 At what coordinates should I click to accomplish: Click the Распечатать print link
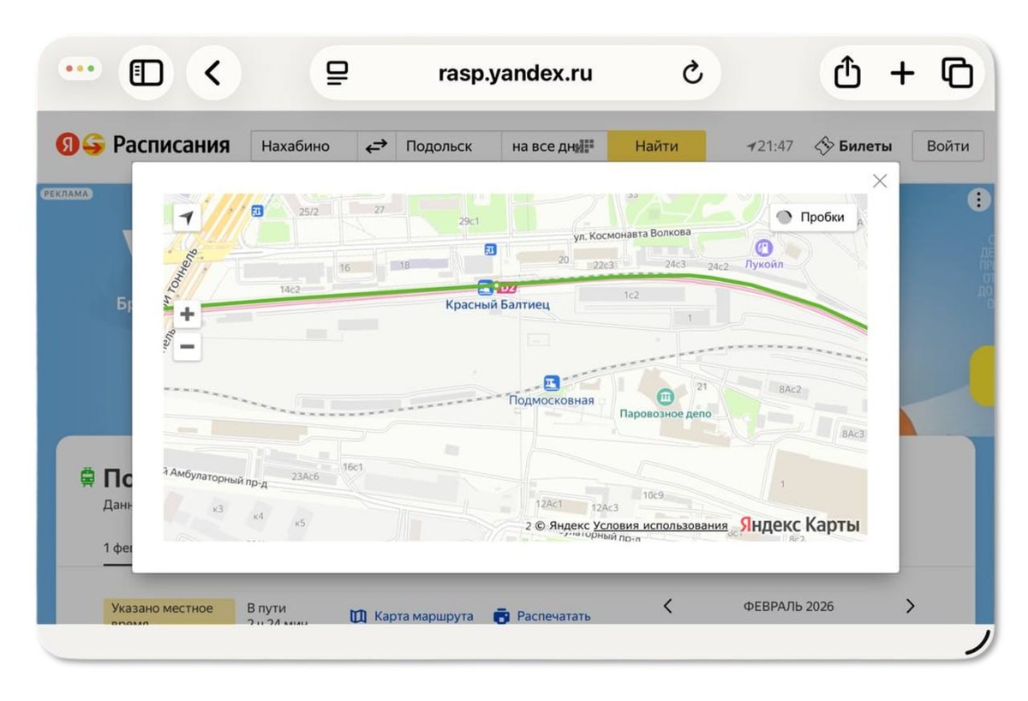541,616
